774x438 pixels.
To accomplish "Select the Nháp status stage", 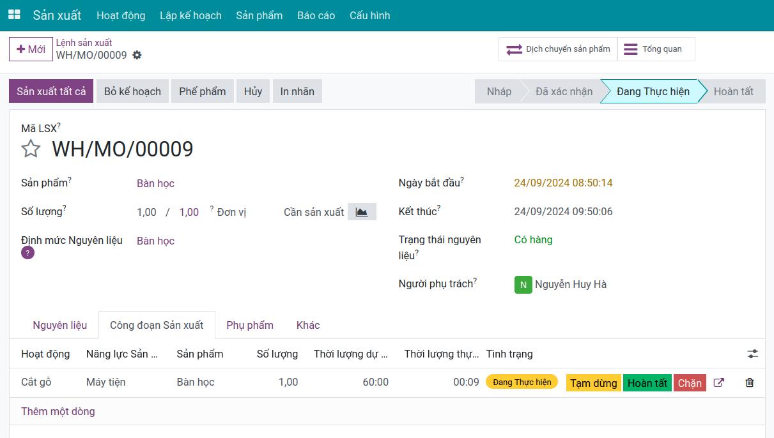I will 499,91.
